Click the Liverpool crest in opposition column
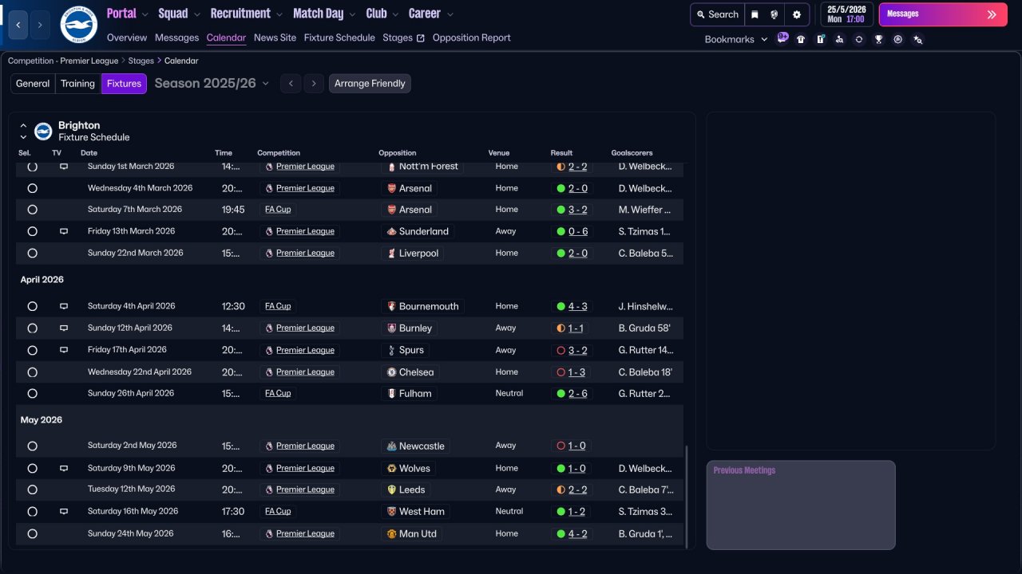Screen dimensions: 1022x574 391,253
